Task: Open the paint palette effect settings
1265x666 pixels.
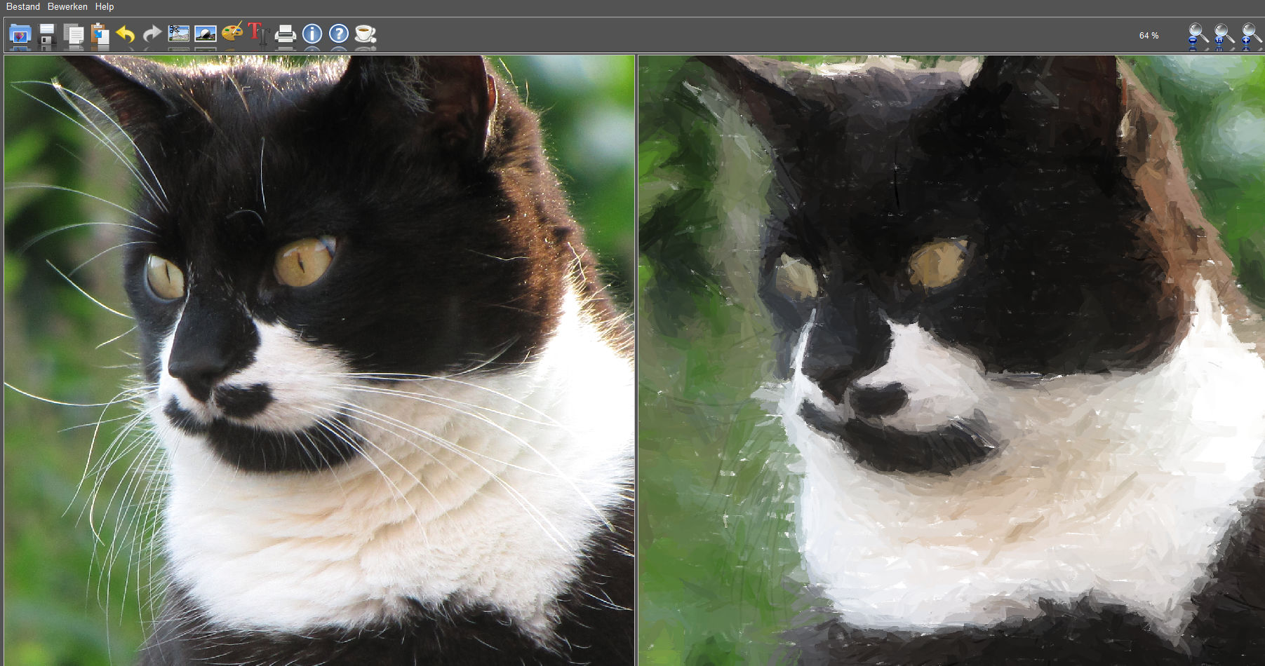Action: tap(232, 33)
